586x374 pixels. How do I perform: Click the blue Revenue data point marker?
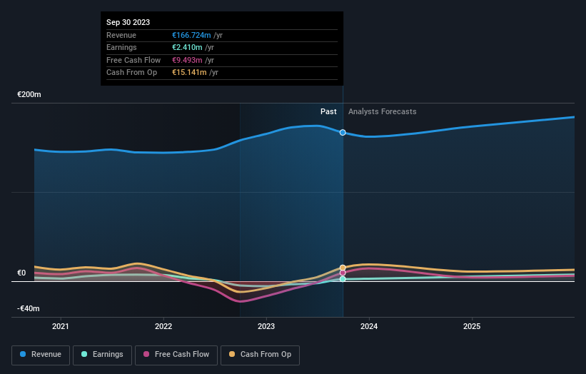pos(343,133)
